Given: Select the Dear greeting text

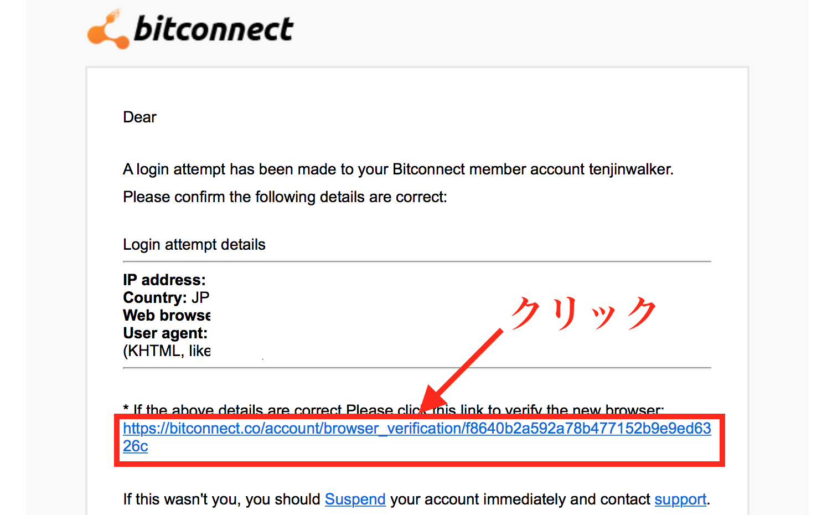Looking at the screenshot, I should [x=139, y=117].
